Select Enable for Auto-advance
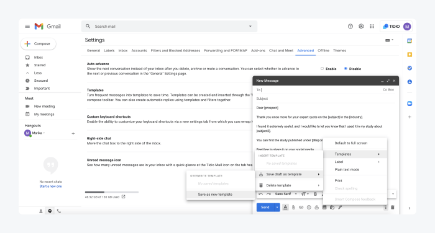Viewport: 435px width, 233px height. point(322,68)
